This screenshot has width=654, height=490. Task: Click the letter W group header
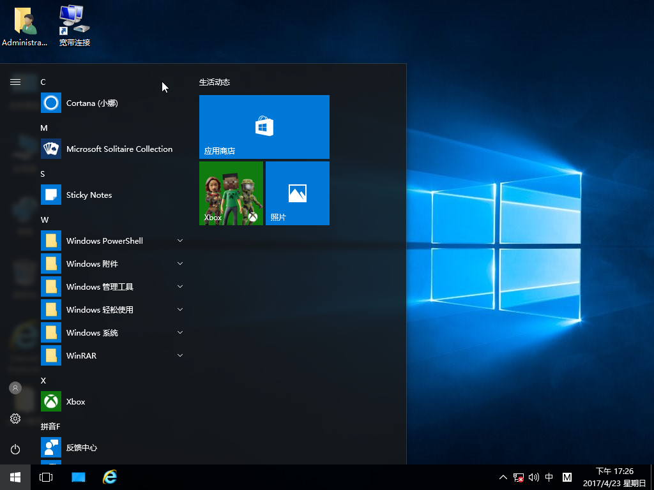click(45, 219)
